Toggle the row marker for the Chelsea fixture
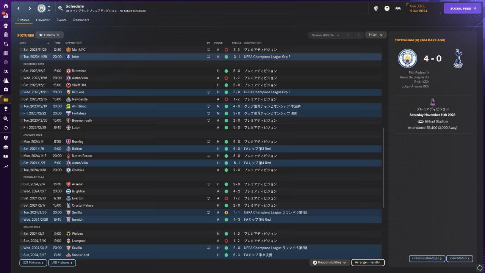The image size is (485, 273). click(x=21, y=170)
